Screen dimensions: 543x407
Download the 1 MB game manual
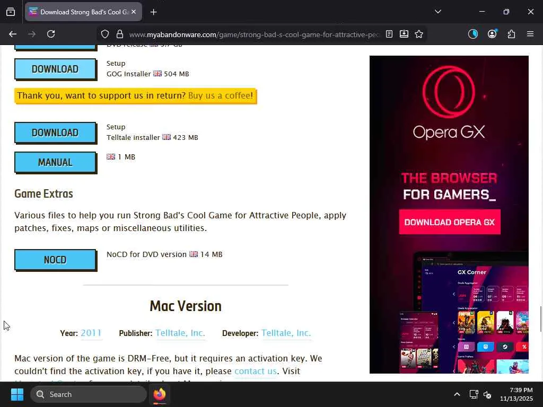coord(55,162)
